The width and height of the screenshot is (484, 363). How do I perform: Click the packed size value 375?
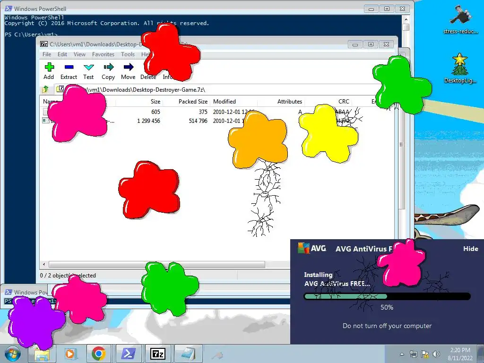[x=203, y=112]
